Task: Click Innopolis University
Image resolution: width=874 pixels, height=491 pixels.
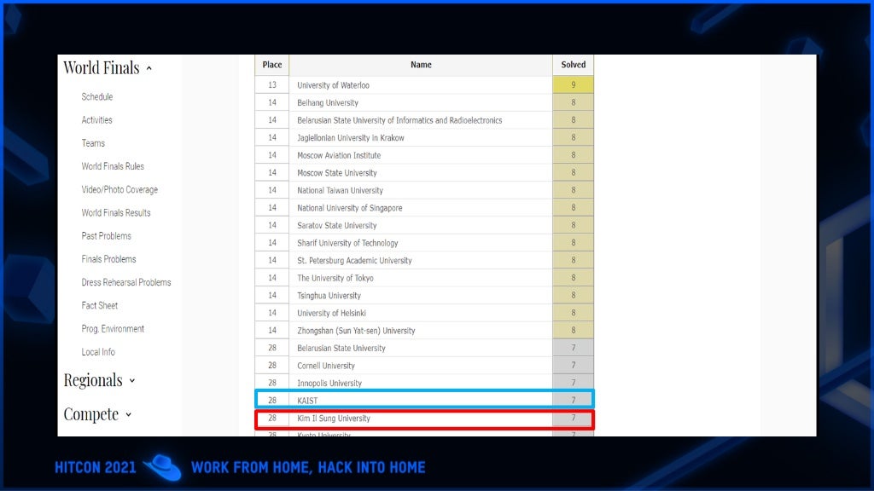Action: pyautogui.click(x=329, y=384)
